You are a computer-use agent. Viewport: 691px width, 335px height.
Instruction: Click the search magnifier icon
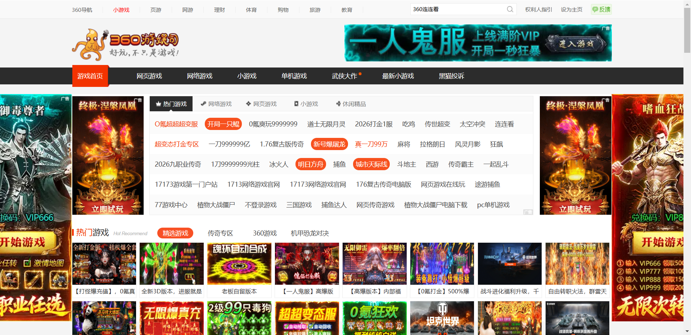click(510, 9)
